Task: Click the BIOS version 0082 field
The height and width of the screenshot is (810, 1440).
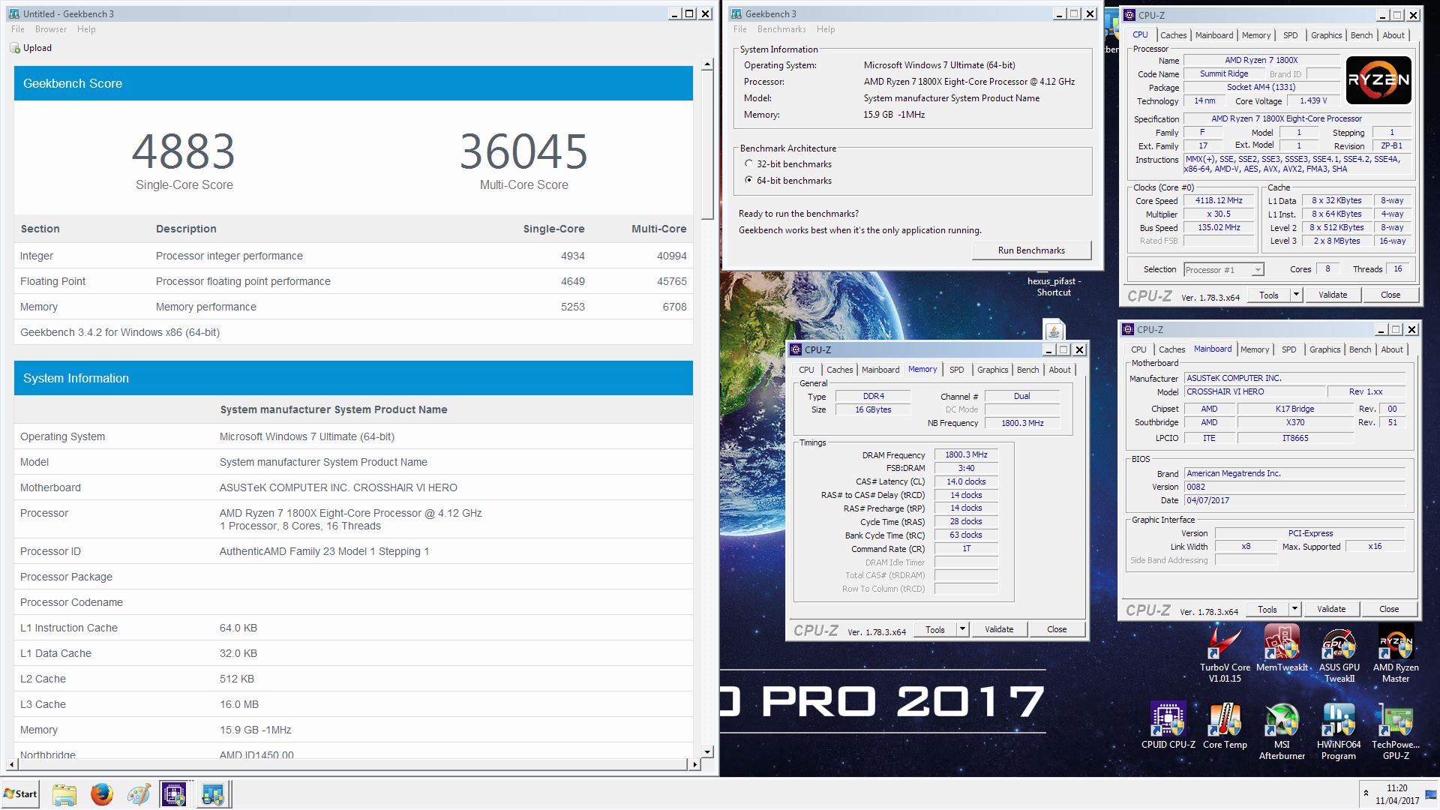Action: 1294,487
